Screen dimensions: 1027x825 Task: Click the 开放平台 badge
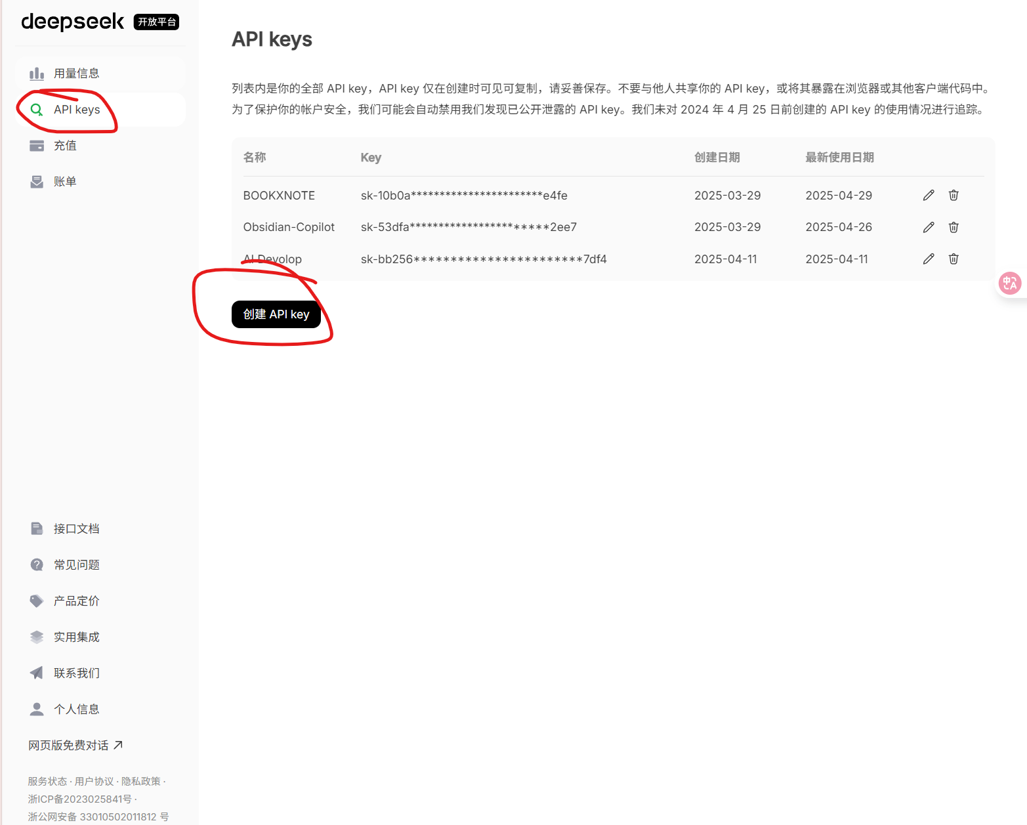pyautogui.click(x=156, y=22)
